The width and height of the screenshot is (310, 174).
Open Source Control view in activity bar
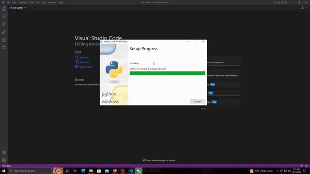(4, 24)
